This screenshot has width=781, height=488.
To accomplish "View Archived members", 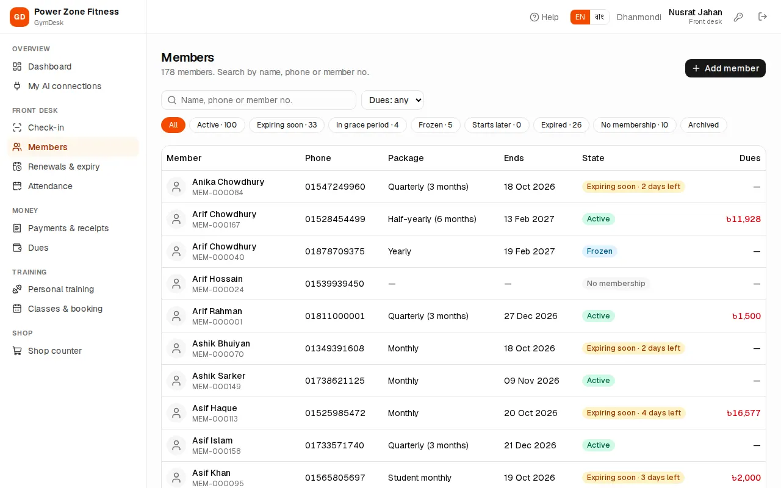I will coord(704,125).
